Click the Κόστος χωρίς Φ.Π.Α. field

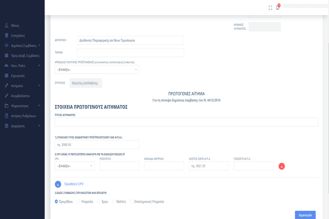209,166
